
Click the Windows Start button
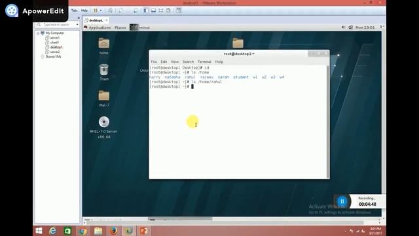point(39,231)
